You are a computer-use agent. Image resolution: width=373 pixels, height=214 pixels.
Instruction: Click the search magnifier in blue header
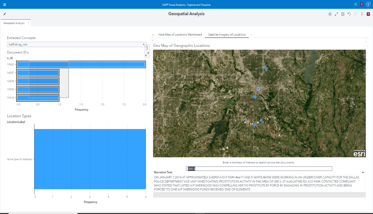[356, 4]
